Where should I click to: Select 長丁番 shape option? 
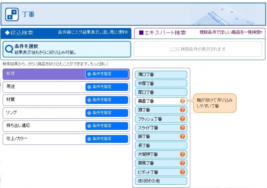point(161,145)
